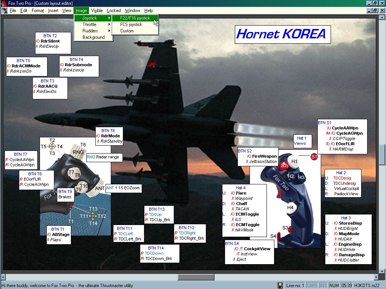Click the Hornet KOREA title box
The height and width of the screenshot is (289, 386).
coord(282,34)
